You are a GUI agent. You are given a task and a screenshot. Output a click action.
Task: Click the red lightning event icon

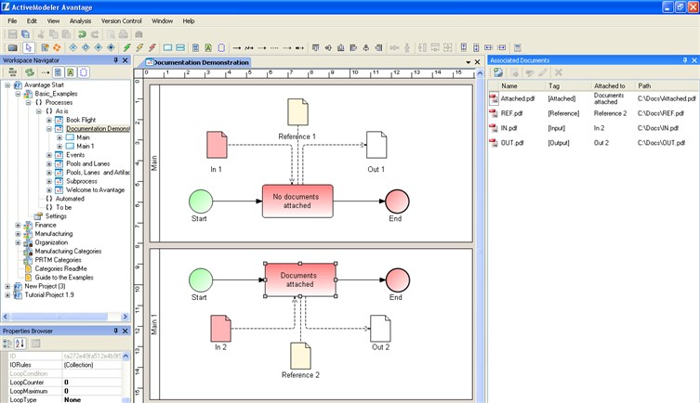pos(152,47)
